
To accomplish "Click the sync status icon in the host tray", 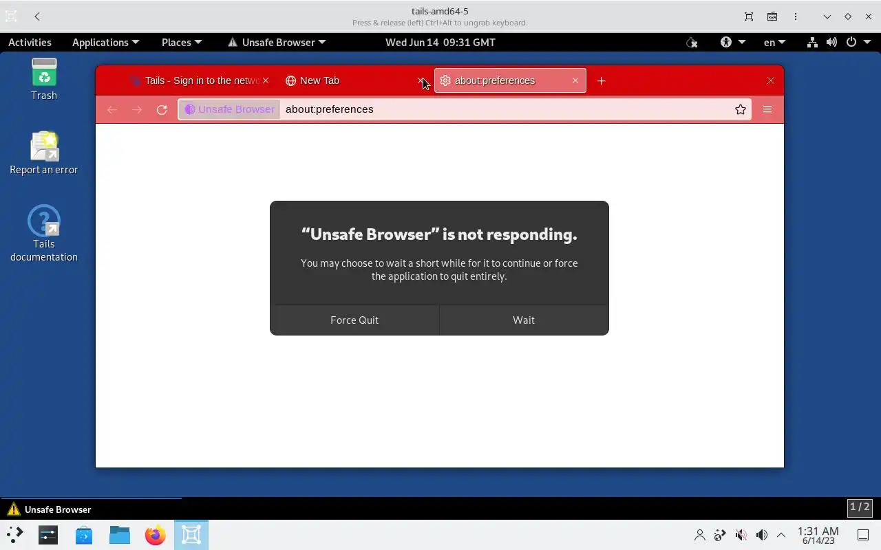I will click(720, 535).
